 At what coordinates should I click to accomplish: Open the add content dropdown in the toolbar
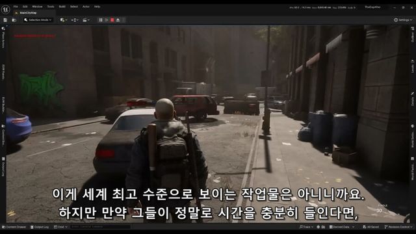point(64,20)
